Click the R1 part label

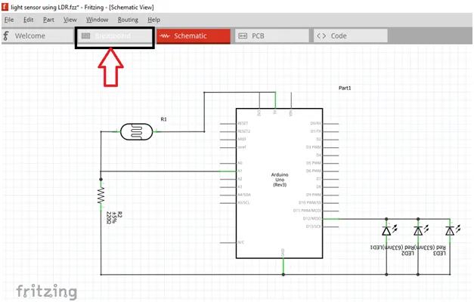(x=163, y=119)
